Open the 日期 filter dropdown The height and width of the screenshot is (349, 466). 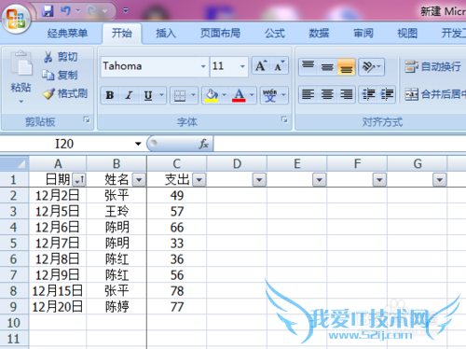[x=79, y=179]
